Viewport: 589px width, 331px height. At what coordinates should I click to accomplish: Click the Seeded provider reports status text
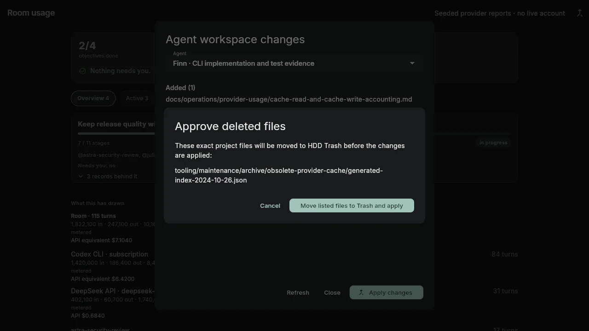[x=500, y=13]
